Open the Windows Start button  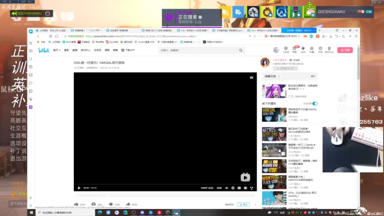[31, 212]
